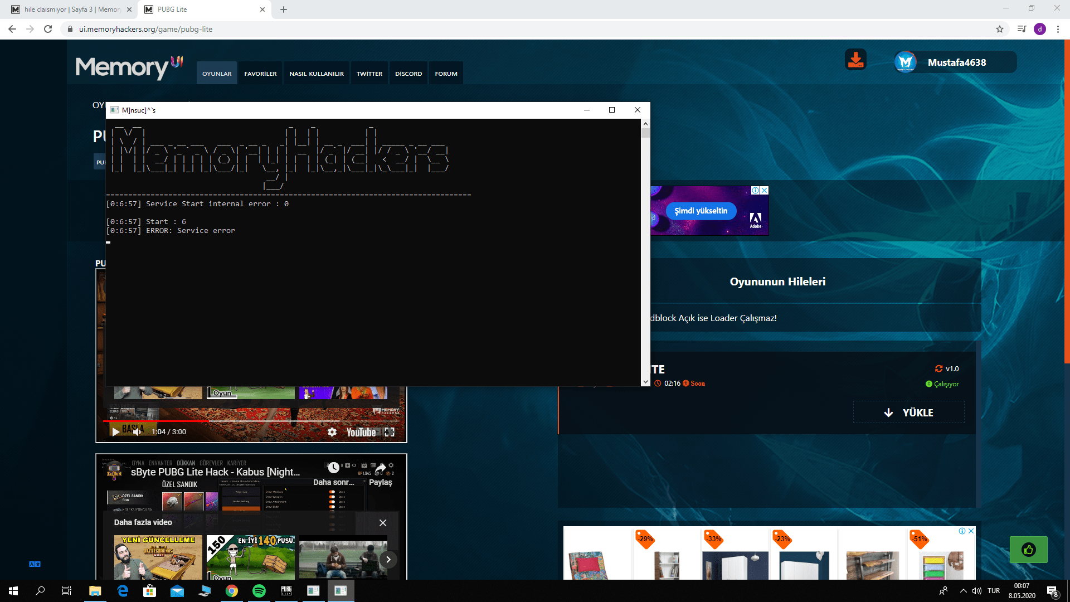Screen dimensions: 1070x602
Task: Click the address bar URL
Action: [146, 29]
